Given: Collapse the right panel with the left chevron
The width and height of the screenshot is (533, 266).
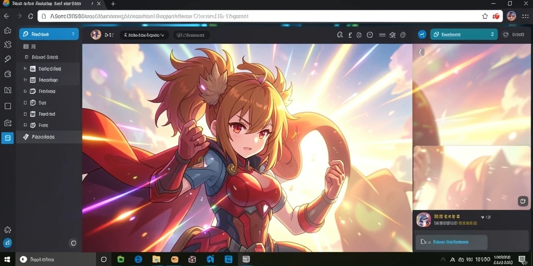Looking at the screenshot, I should point(421,52).
